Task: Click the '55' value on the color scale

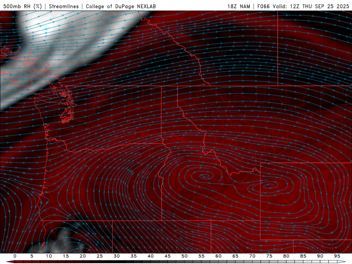Action: 202,256
